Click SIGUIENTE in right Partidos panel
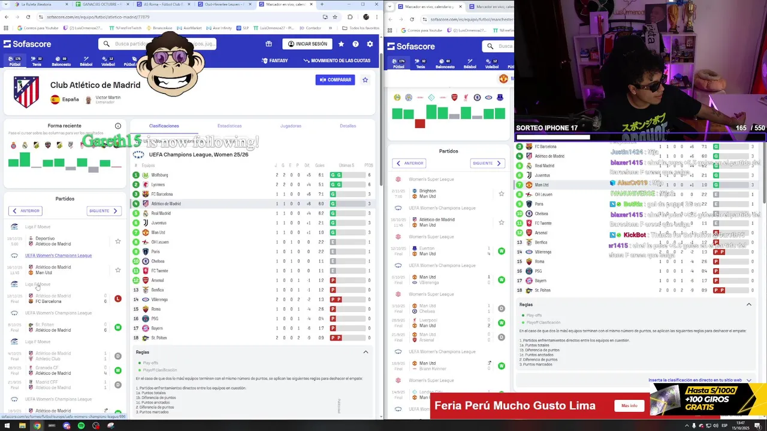 click(x=488, y=163)
